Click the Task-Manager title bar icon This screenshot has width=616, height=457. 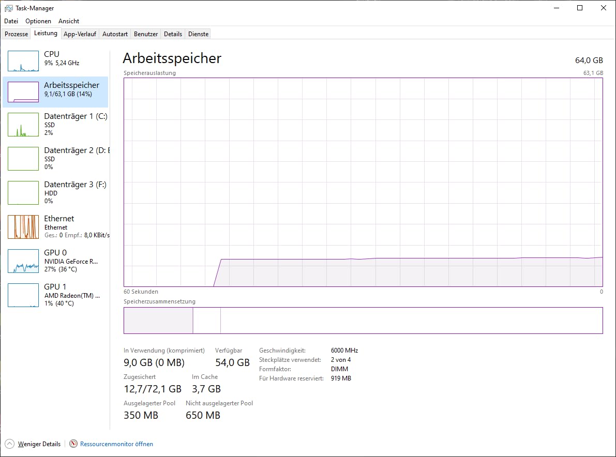[x=8, y=8]
